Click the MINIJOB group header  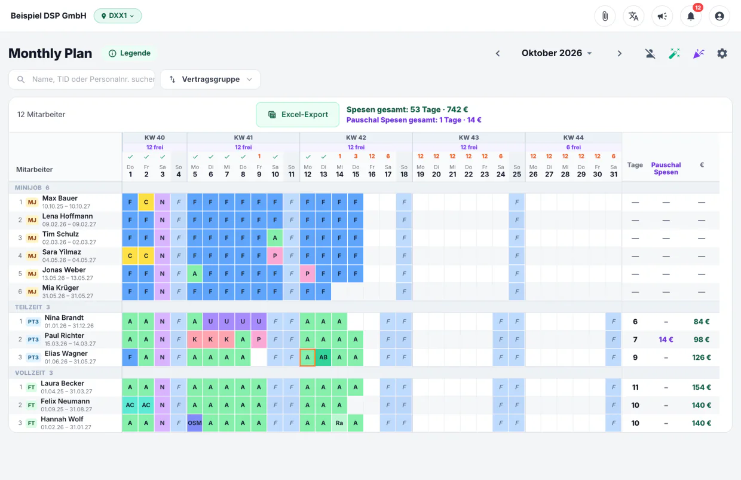(32, 188)
